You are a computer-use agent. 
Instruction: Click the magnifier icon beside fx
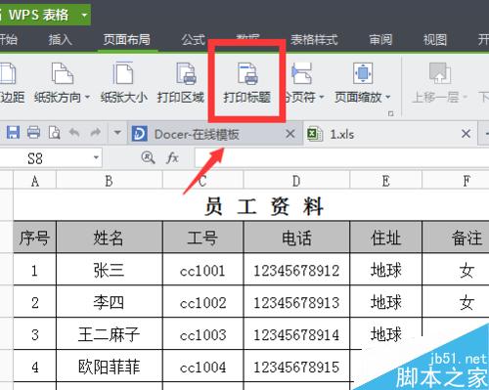click(148, 158)
